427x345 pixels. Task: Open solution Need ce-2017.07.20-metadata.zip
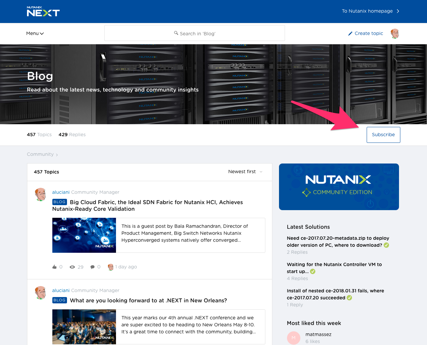click(x=338, y=241)
